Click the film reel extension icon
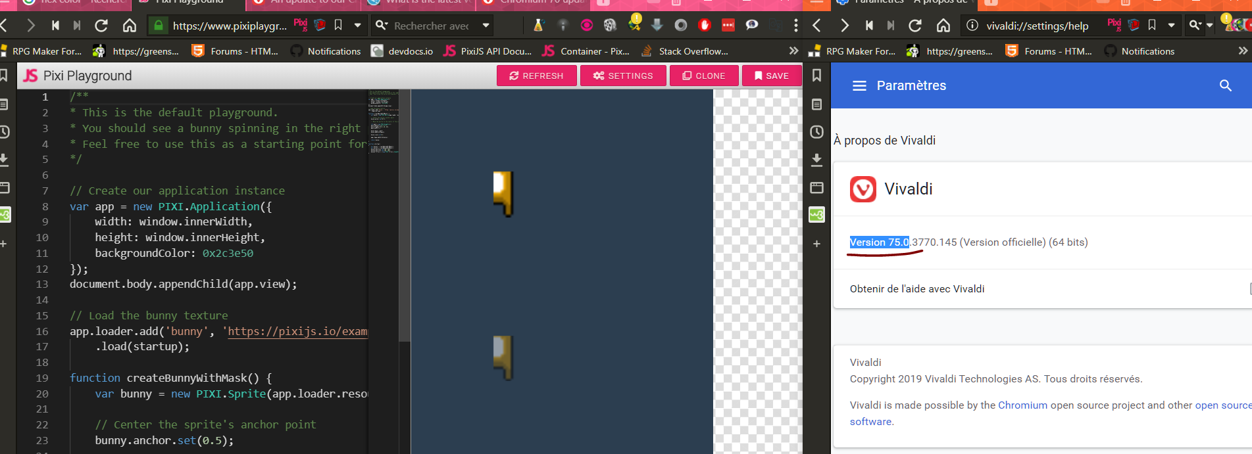This screenshot has width=1252, height=454. [610, 25]
